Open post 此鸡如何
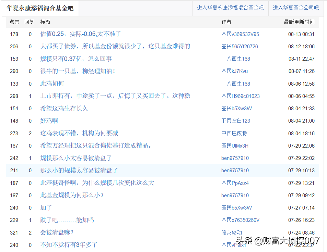327x252 pixels. coord(52,84)
